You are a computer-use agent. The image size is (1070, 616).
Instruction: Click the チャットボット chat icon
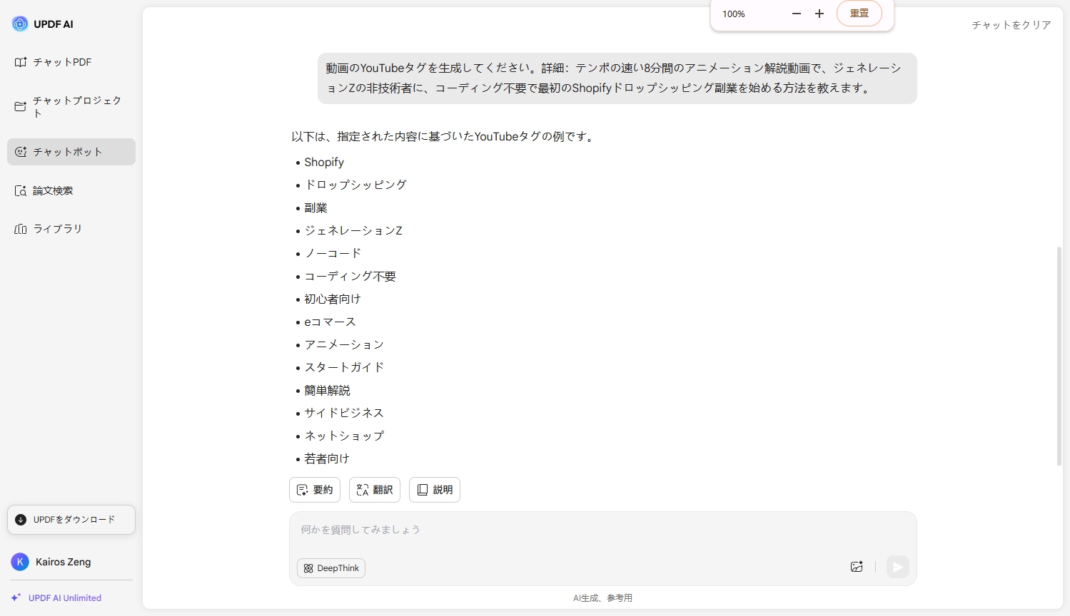[x=21, y=152]
